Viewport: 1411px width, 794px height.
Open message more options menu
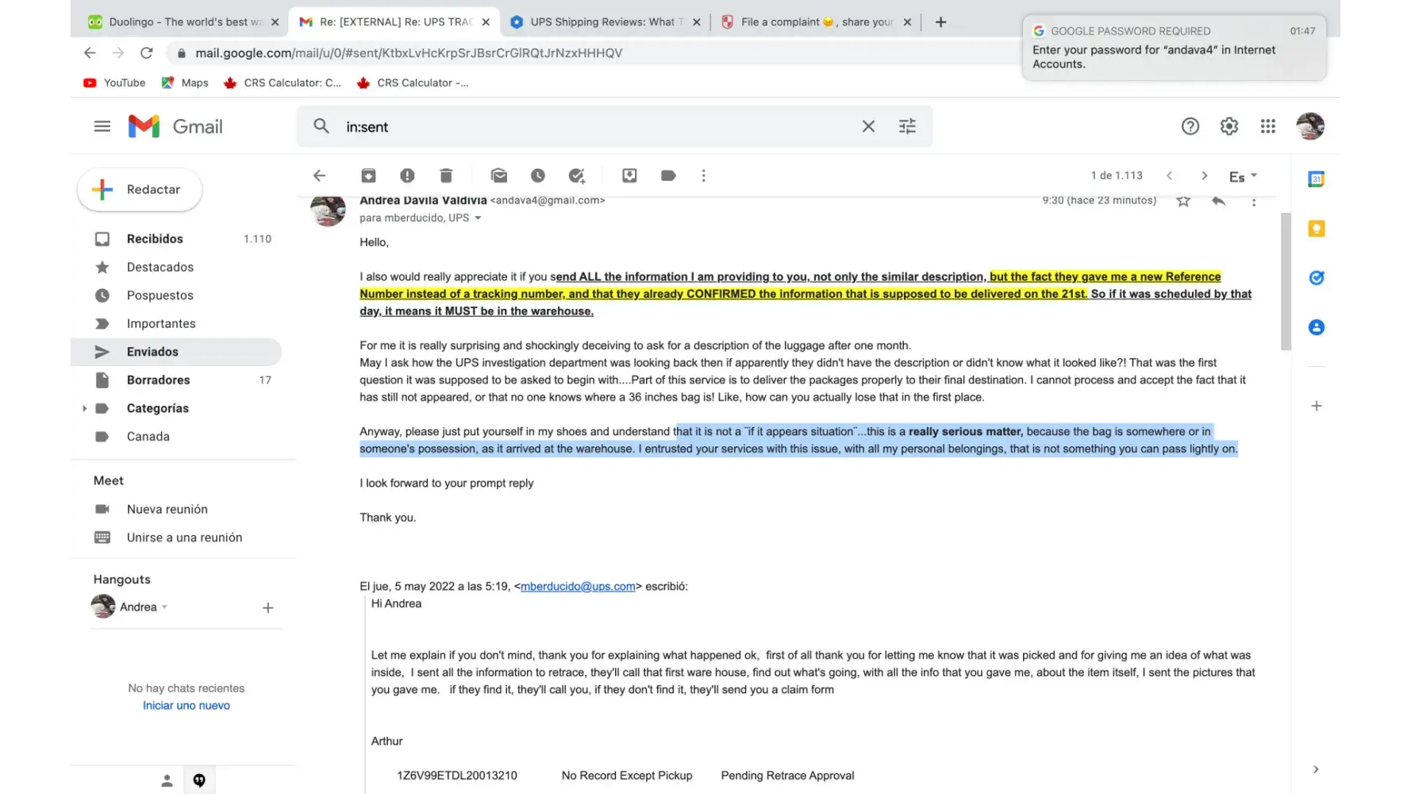tap(1254, 202)
